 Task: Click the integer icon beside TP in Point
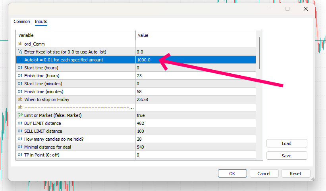(20, 155)
